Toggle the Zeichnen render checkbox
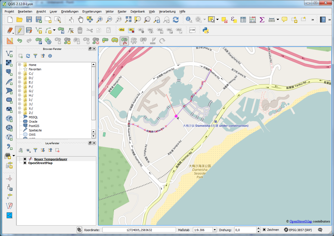 coord(264,230)
